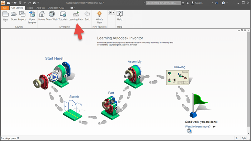Click the quick access Home icon
This screenshot has height=141, width=251.
(x=34, y=3)
